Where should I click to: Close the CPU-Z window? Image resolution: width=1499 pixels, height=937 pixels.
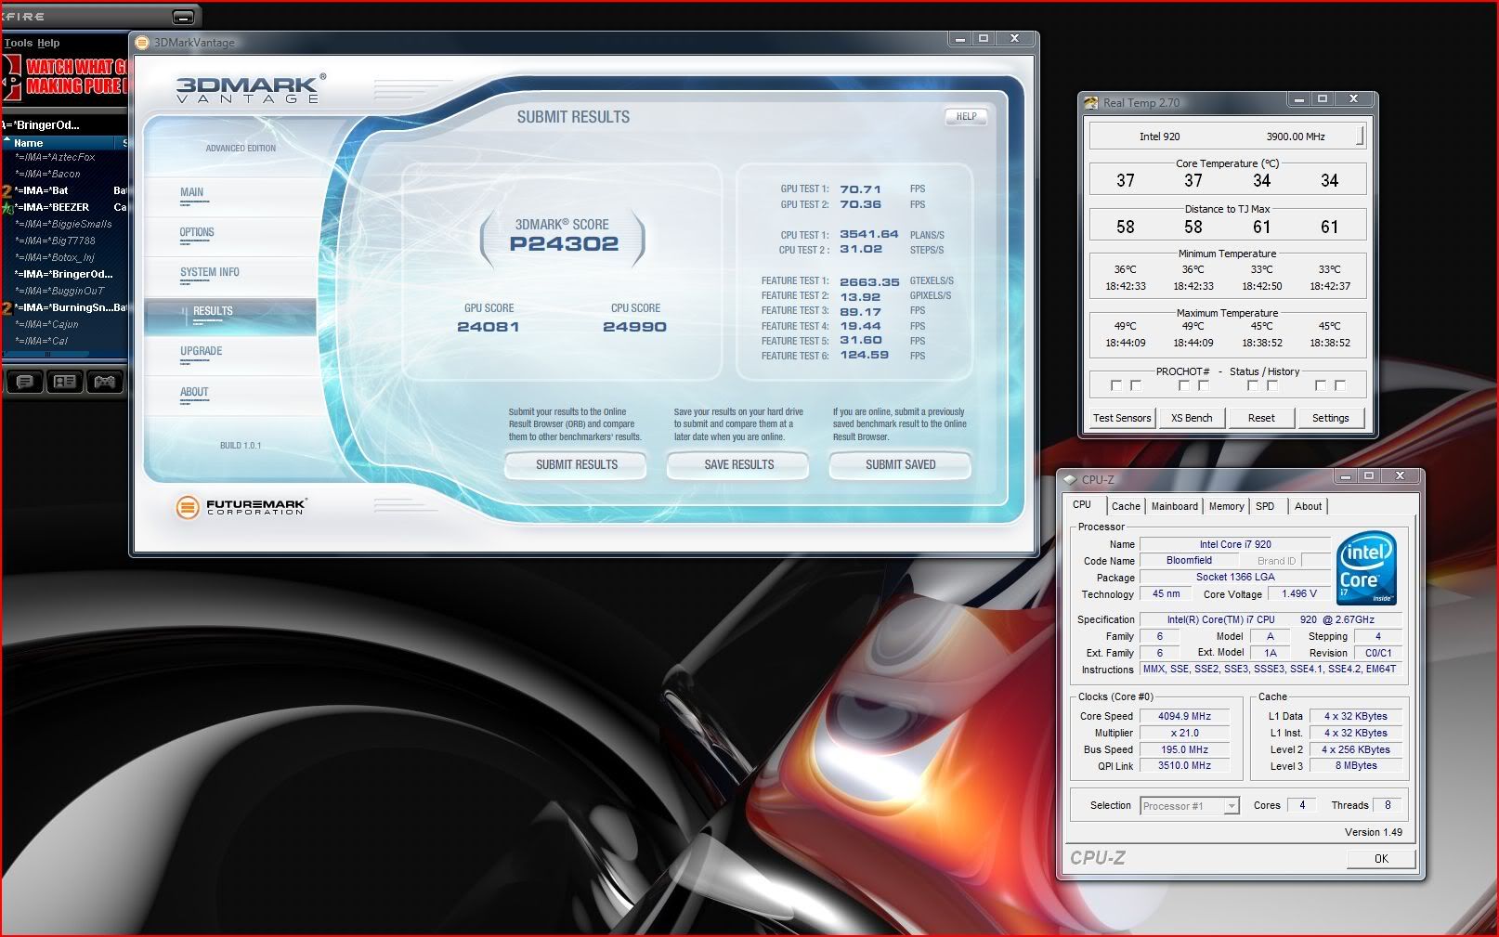tap(1400, 475)
